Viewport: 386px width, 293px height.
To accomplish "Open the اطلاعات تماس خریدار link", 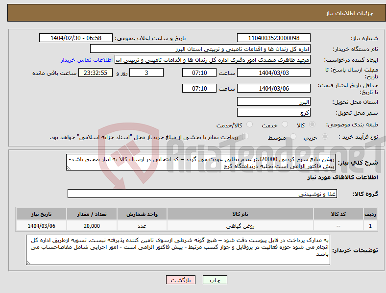I will coord(87,60).
